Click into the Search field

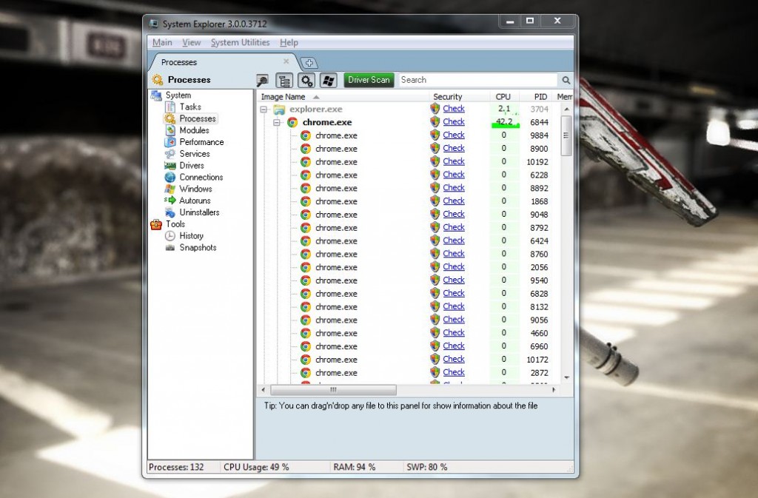tap(477, 80)
